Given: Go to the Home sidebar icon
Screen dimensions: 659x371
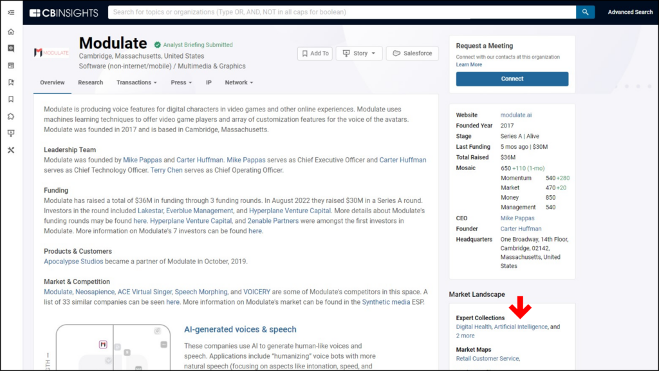Looking at the screenshot, I should point(11,32).
